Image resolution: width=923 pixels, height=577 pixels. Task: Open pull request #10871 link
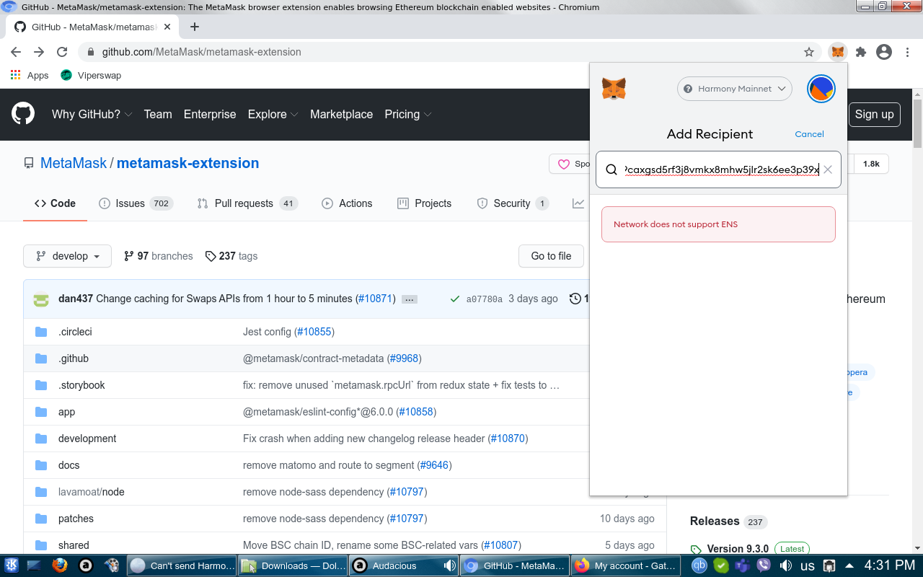(x=376, y=299)
